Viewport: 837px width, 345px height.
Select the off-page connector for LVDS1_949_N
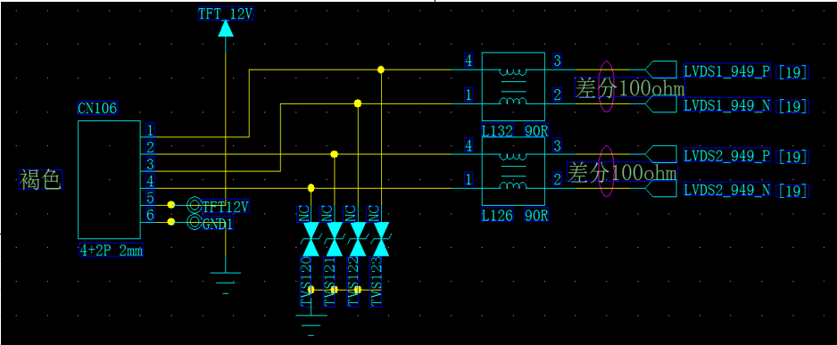pos(660,104)
